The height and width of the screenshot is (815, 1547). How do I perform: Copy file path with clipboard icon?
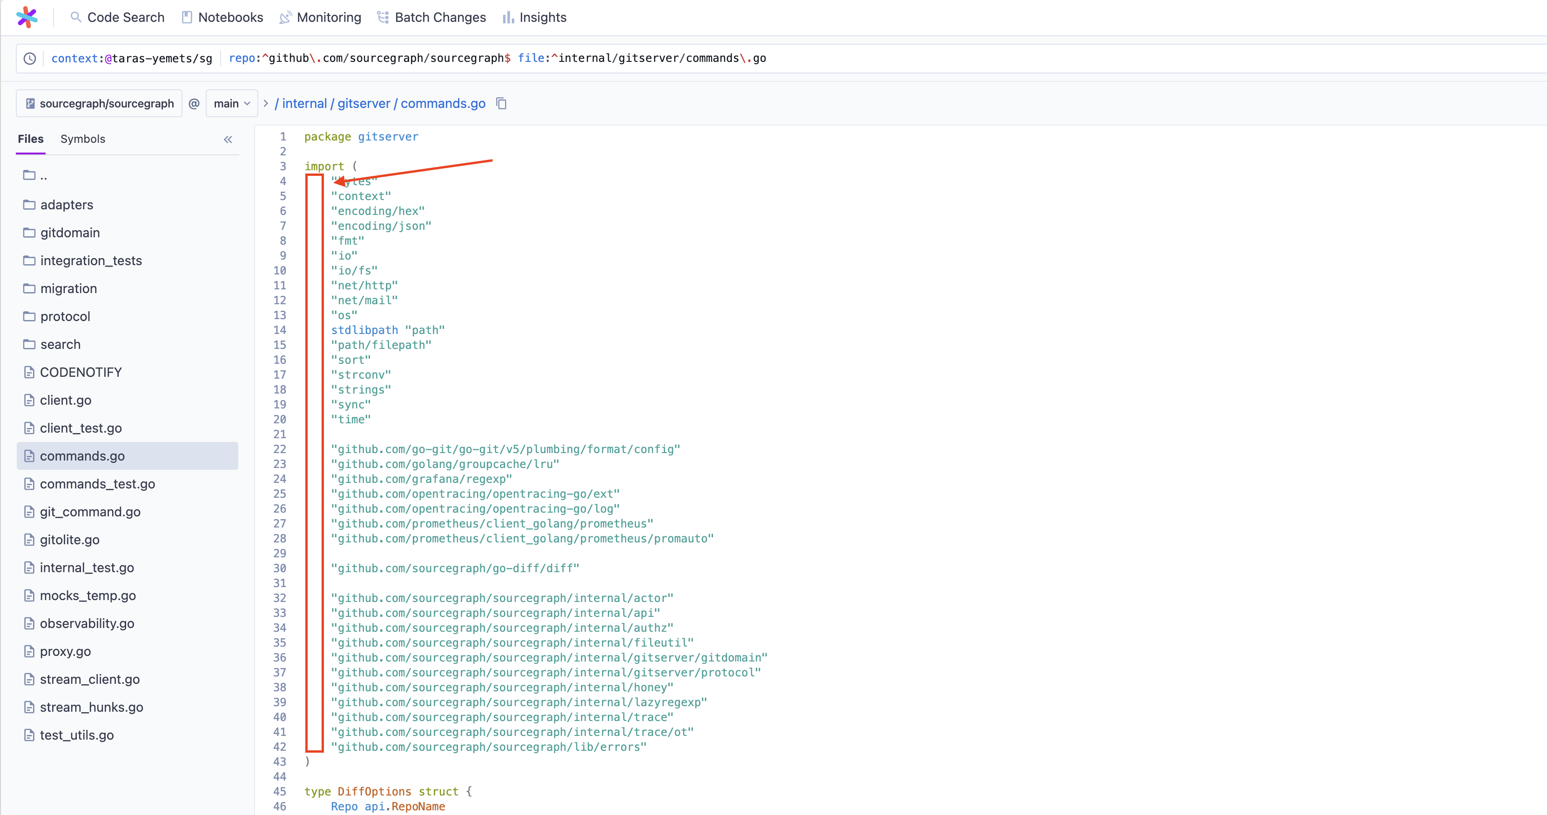pyautogui.click(x=501, y=103)
